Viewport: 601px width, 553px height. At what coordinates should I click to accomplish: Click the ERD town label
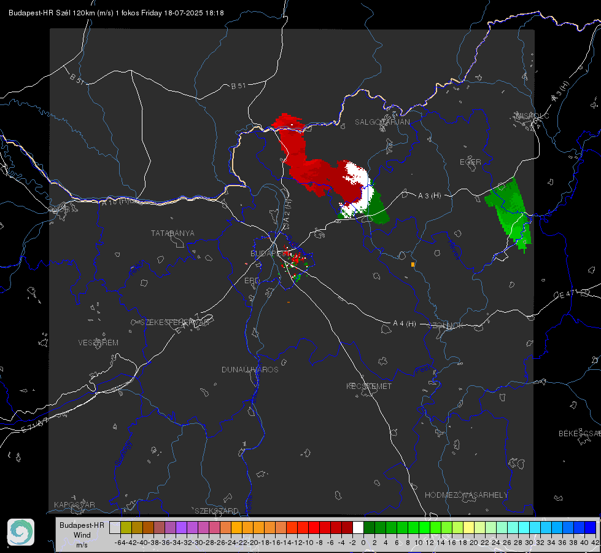[252, 281]
